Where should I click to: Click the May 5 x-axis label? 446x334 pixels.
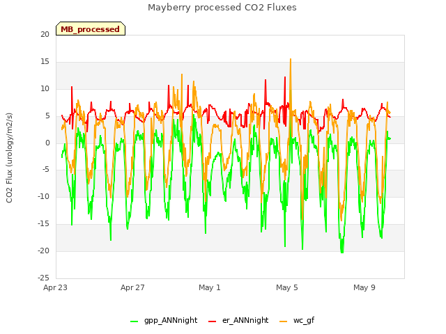coord(287,287)
